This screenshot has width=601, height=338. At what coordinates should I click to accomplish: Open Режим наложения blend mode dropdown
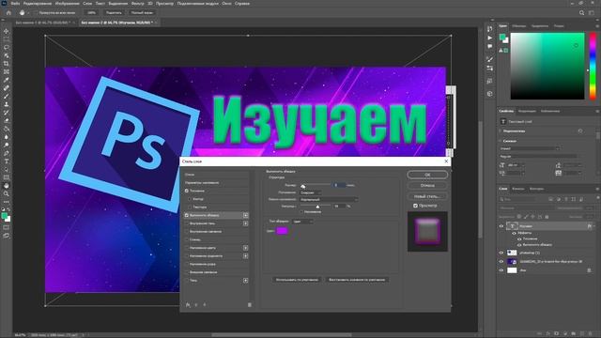point(329,199)
